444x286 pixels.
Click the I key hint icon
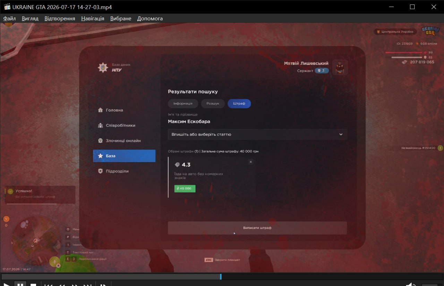coord(68,245)
